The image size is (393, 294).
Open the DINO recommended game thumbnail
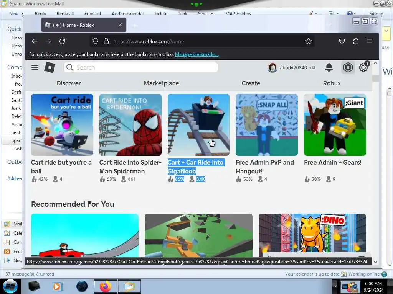(312, 235)
